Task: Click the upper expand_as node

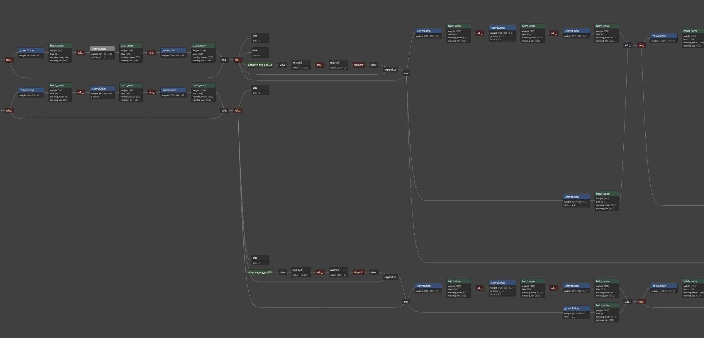Action: 390,70
